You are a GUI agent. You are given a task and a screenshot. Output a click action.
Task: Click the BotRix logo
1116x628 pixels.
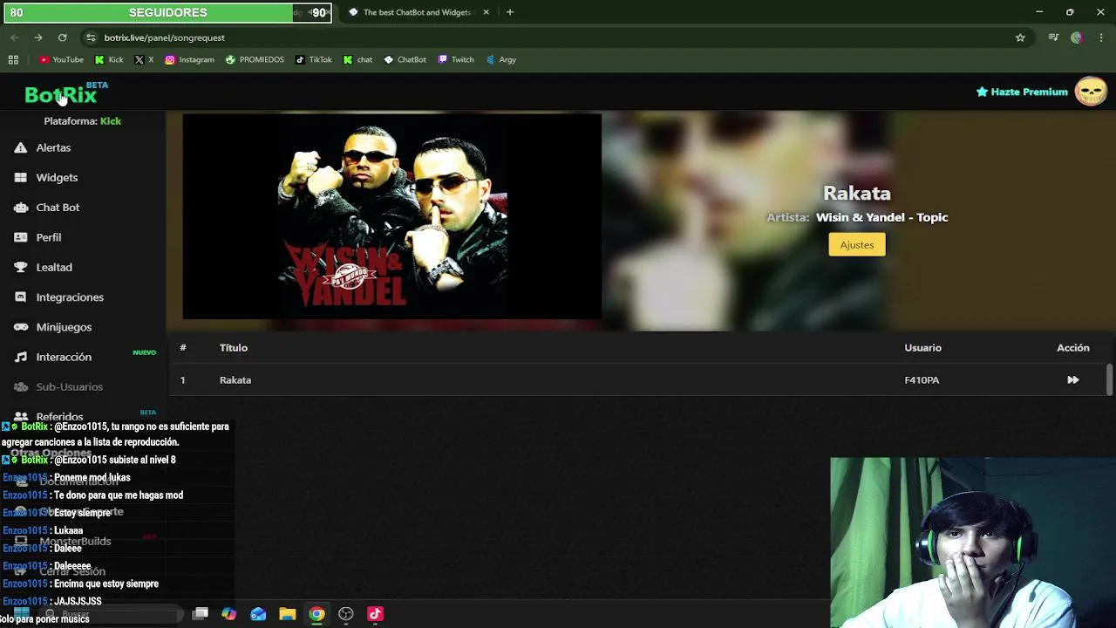60,94
